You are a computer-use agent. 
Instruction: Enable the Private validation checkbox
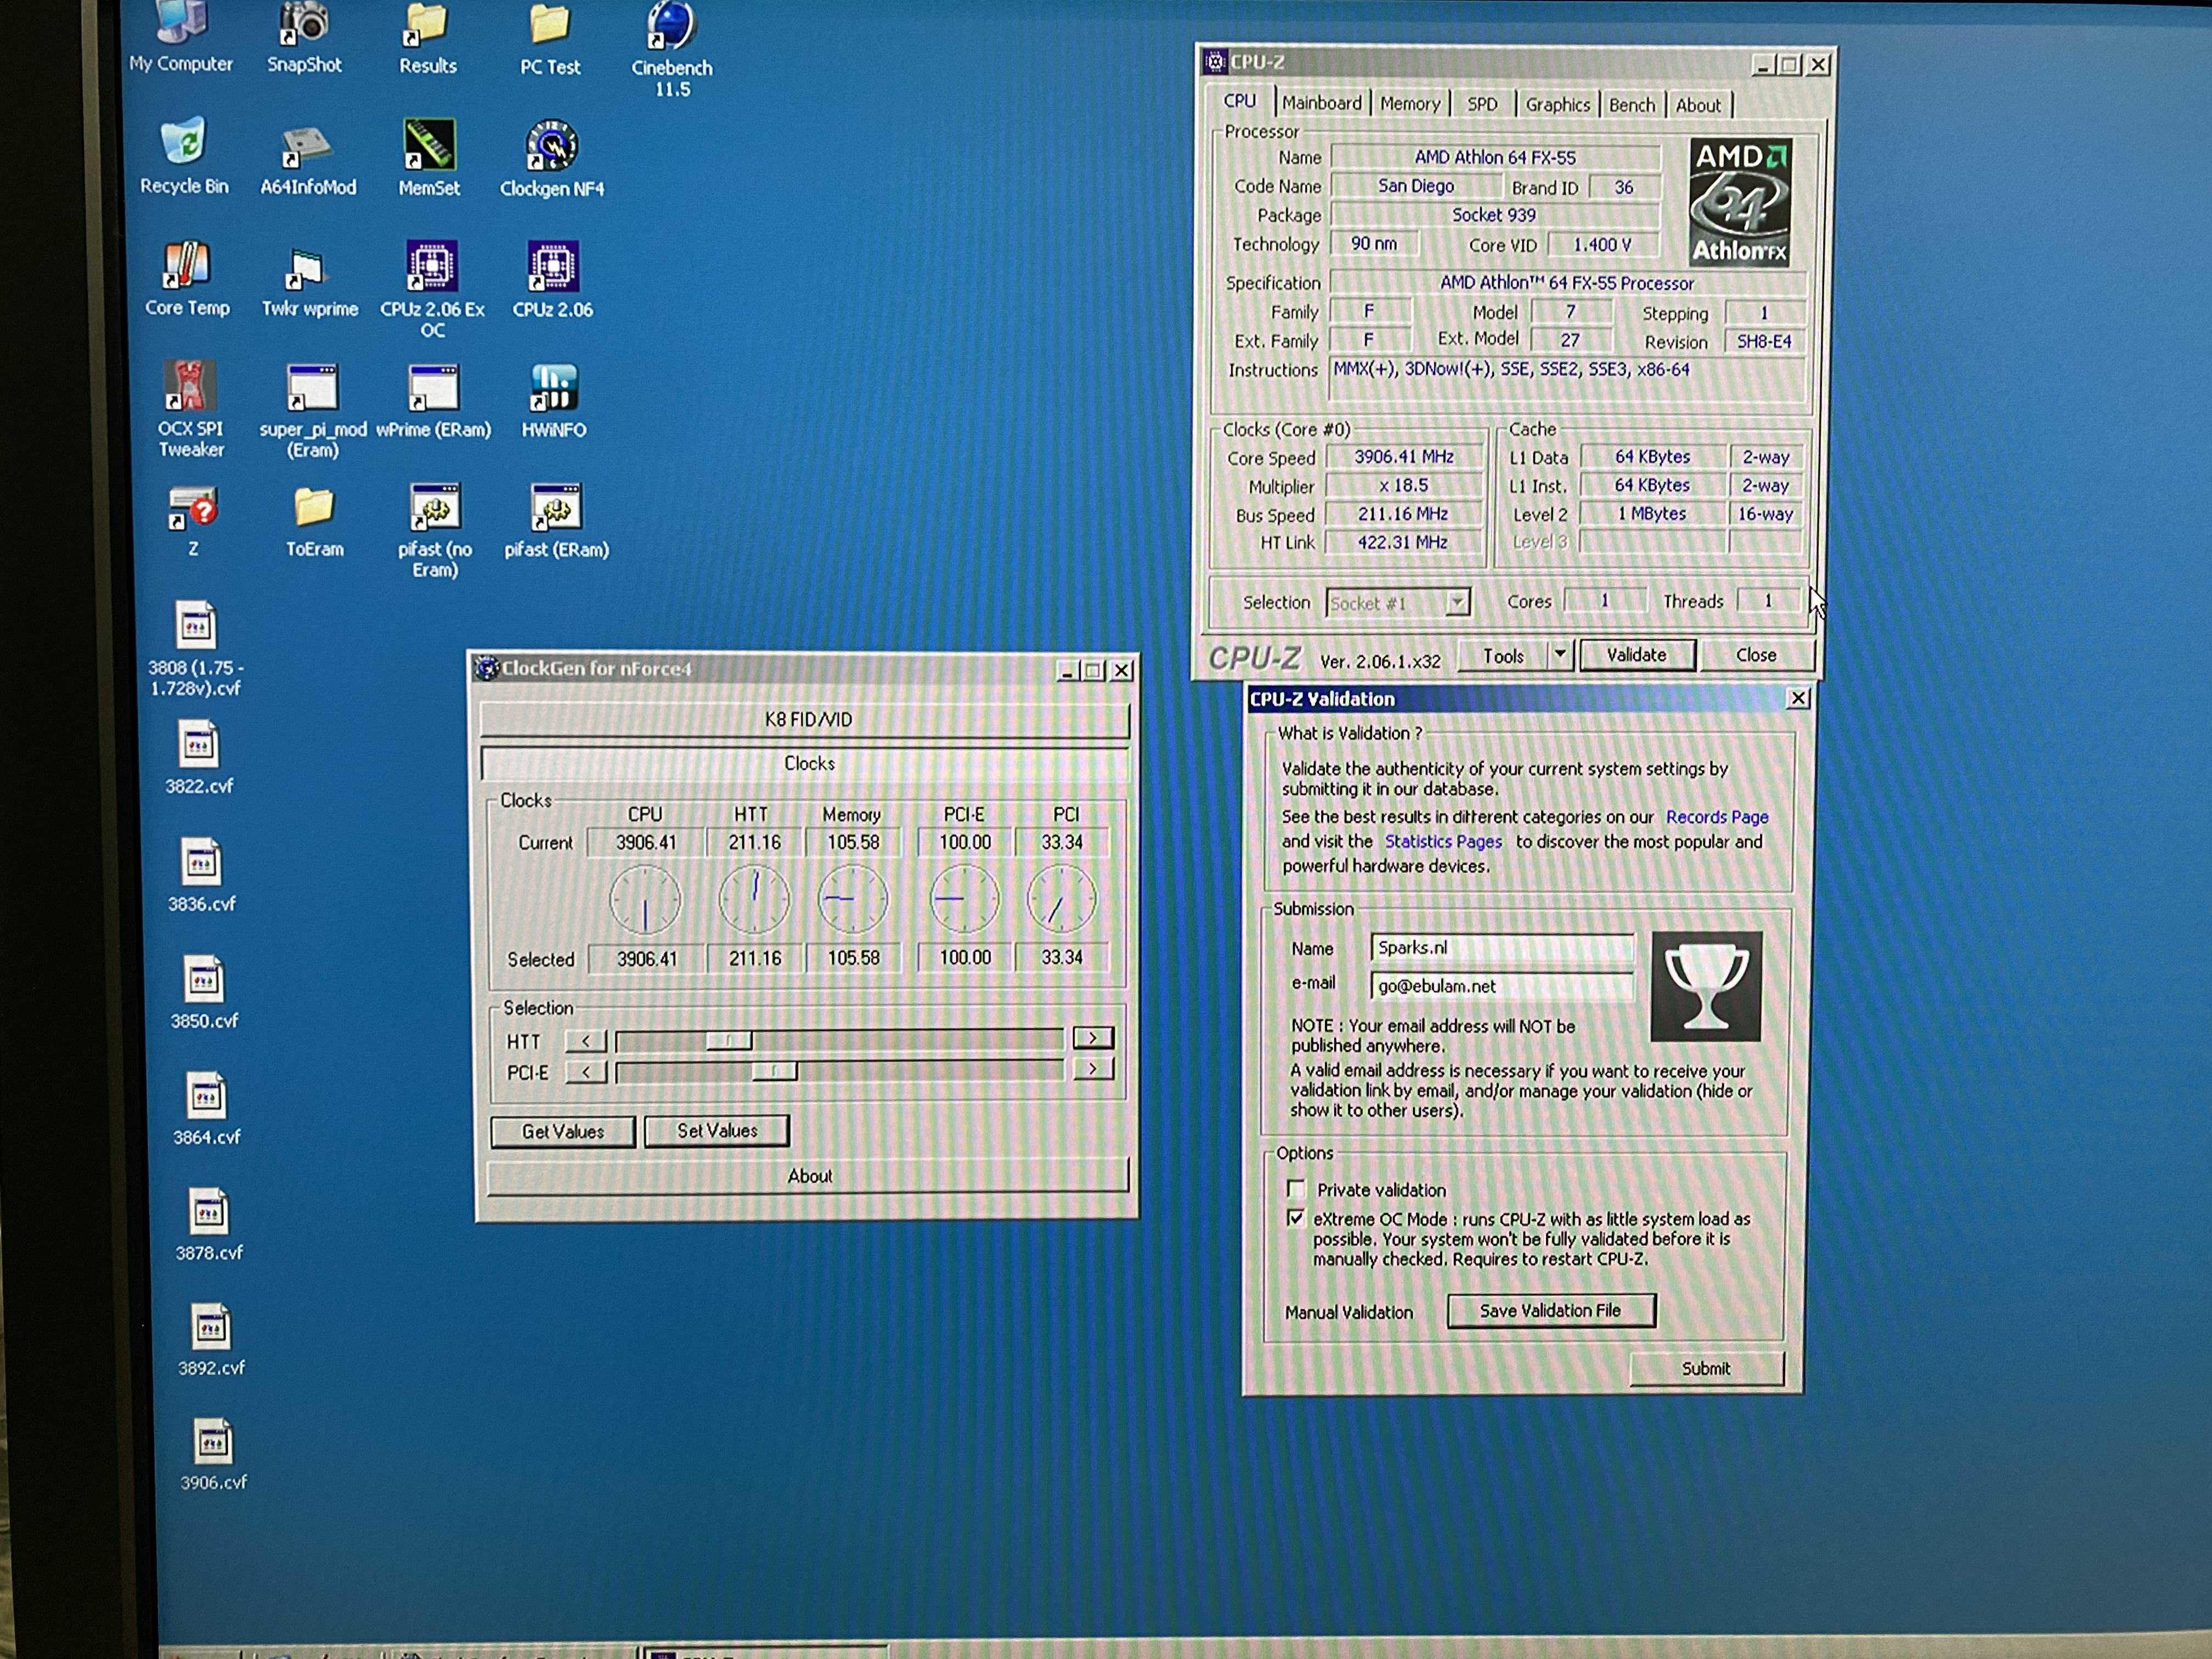(x=1297, y=1189)
